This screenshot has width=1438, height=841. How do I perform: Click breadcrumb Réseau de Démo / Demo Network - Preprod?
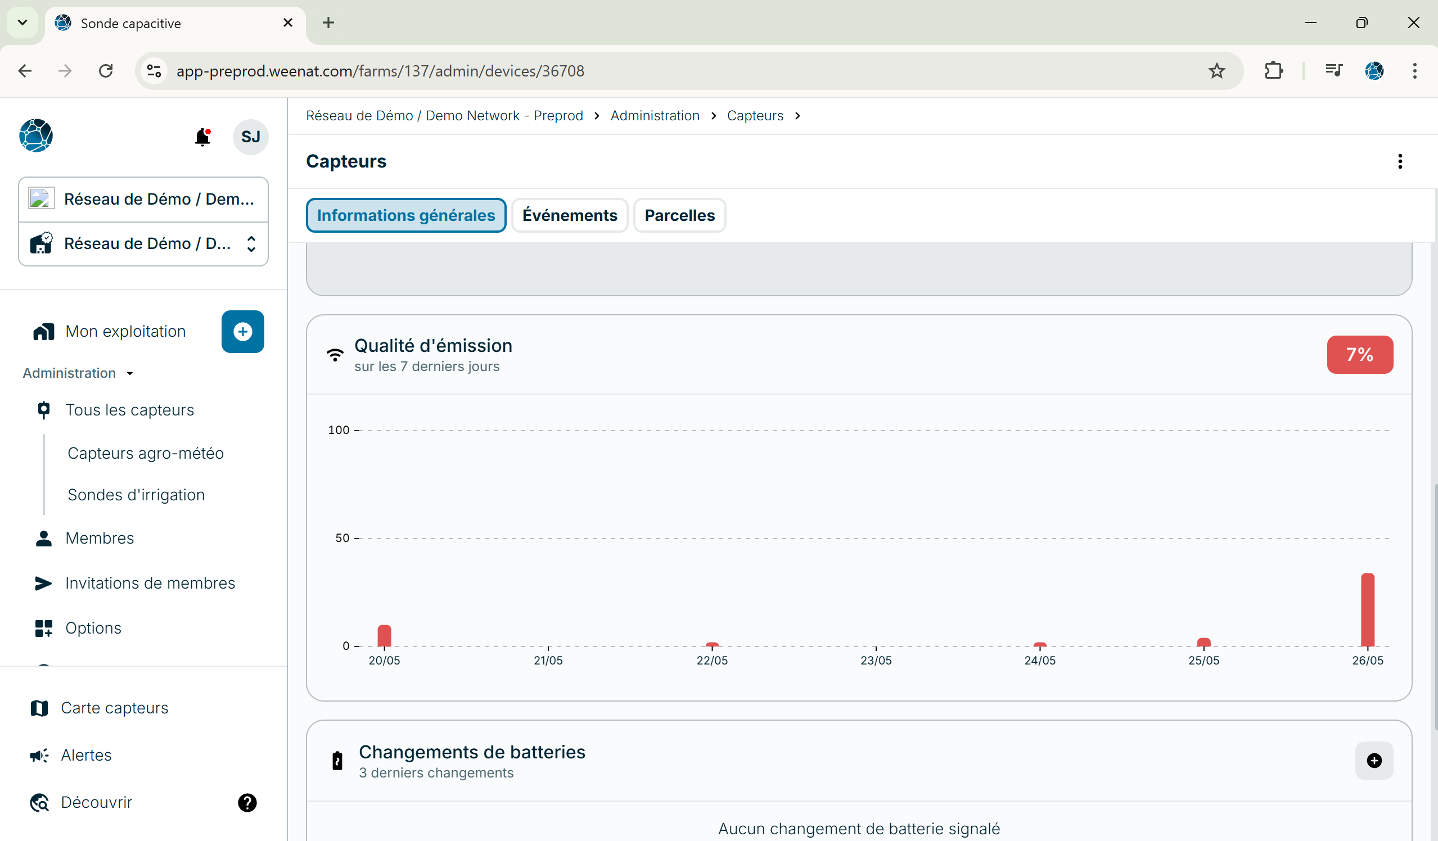(x=444, y=116)
